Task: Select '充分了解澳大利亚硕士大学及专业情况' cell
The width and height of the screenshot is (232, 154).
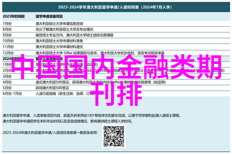Action: coord(64,29)
